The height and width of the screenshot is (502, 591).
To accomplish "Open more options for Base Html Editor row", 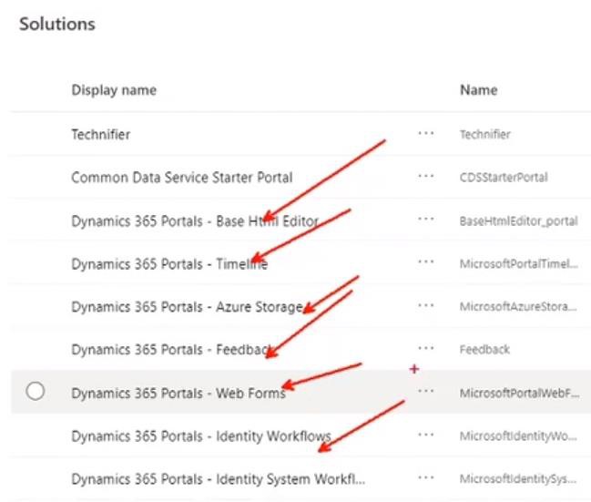I will pyautogui.click(x=426, y=220).
